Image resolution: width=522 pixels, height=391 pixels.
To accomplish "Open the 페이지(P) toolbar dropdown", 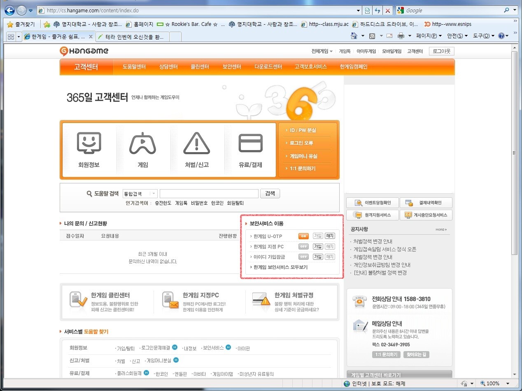I will pyautogui.click(x=429, y=36).
